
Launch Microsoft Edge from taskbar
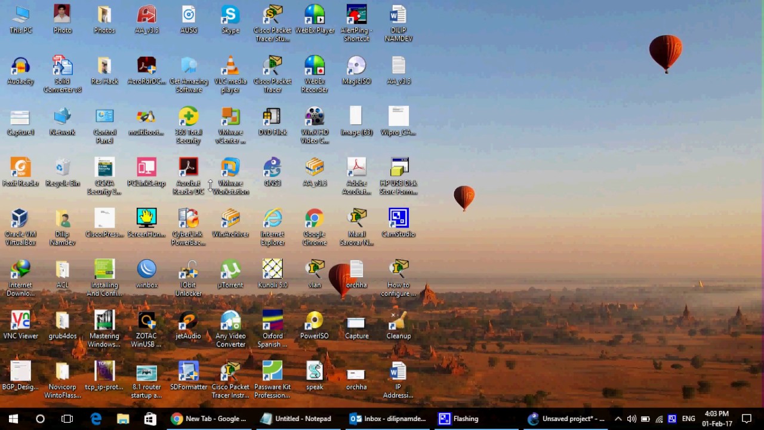tap(95, 419)
